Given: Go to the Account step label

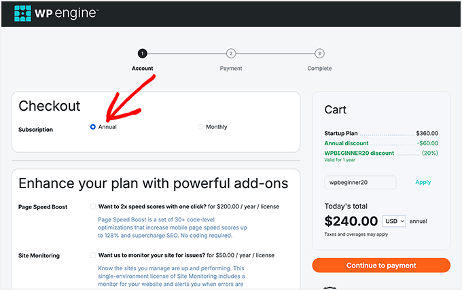Looking at the screenshot, I should click(142, 69).
